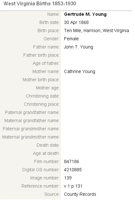Click reference number v 1 p 131

coord(73,186)
